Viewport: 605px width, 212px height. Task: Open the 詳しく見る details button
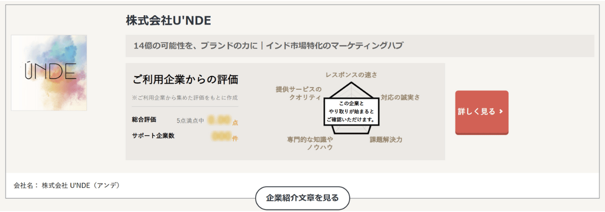(x=481, y=113)
